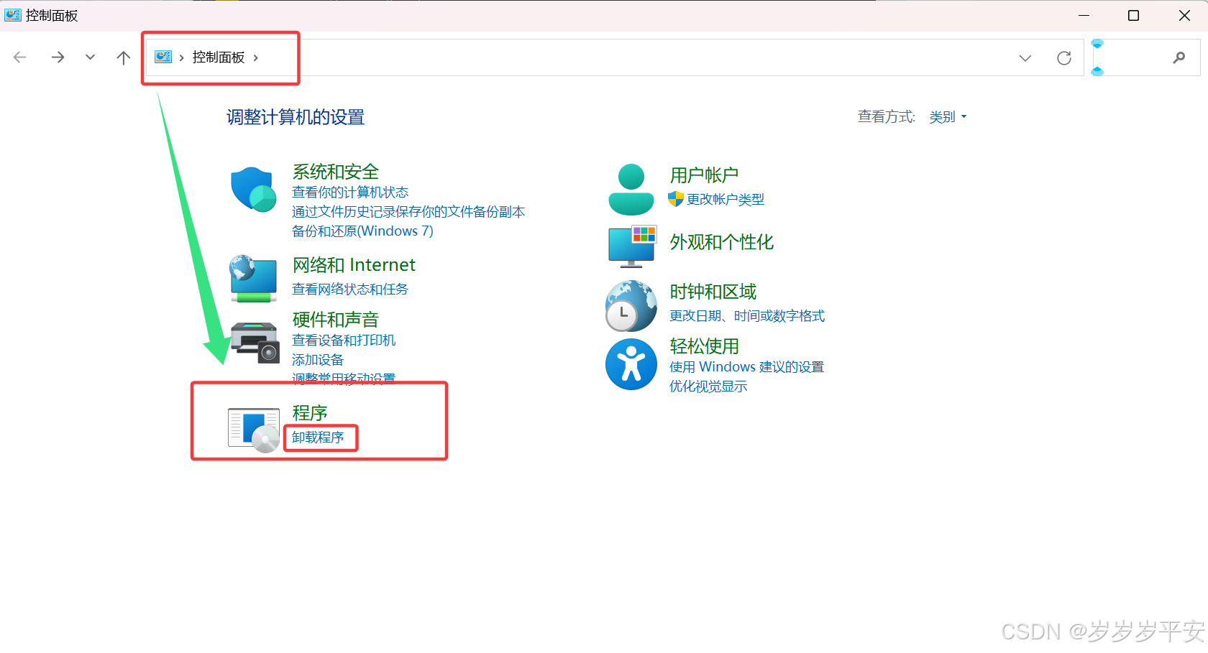Open 通过文件历史记录保存你的文件备份副本
Image resolution: width=1208 pixels, height=653 pixels.
(408, 212)
